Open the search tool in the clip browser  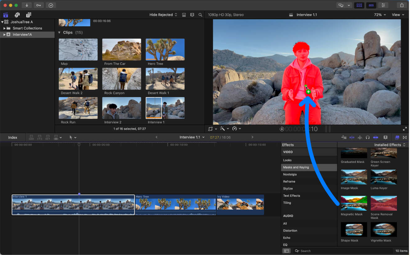coord(200,15)
